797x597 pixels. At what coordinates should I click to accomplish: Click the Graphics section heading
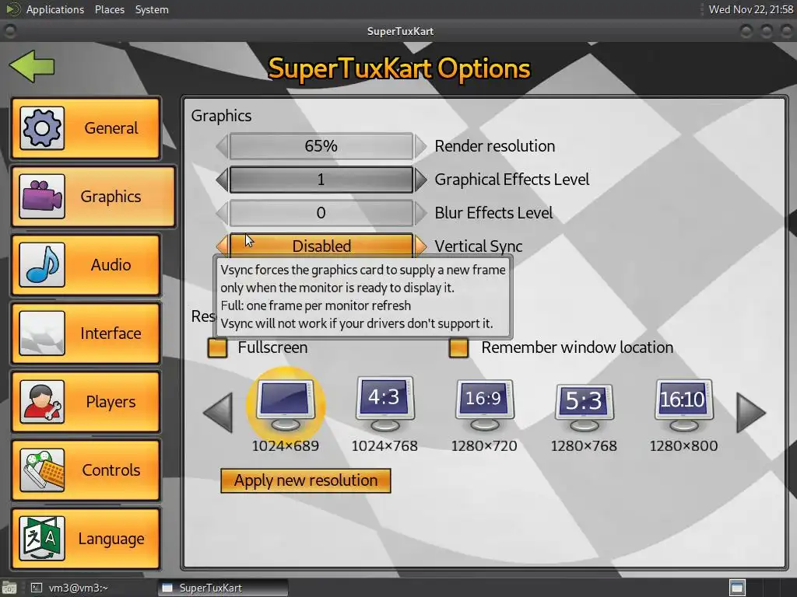click(x=221, y=116)
